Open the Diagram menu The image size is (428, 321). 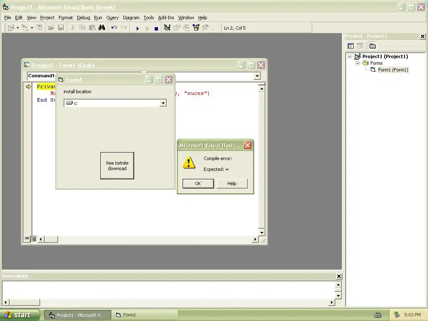coord(131,18)
